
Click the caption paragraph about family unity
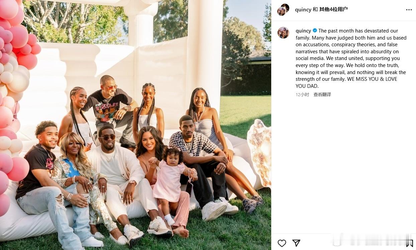351,58
